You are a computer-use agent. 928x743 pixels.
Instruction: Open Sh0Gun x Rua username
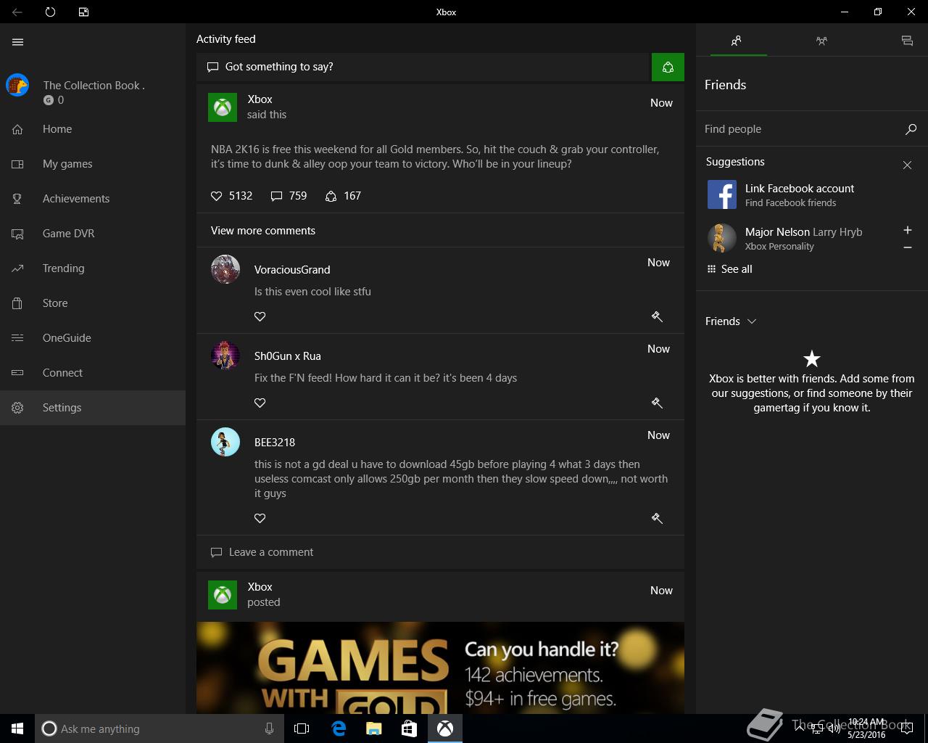[287, 356]
